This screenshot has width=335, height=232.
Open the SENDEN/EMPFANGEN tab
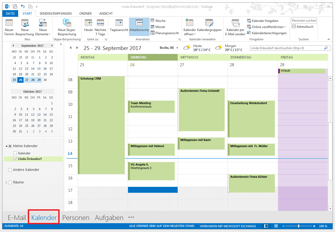coord(56,13)
